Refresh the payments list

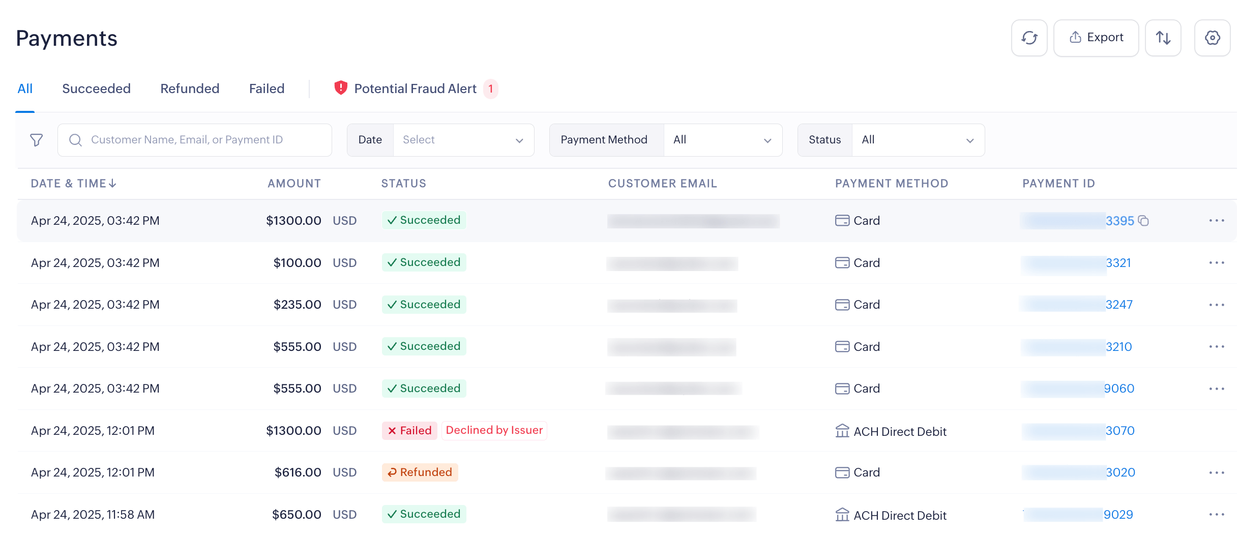[1029, 38]
